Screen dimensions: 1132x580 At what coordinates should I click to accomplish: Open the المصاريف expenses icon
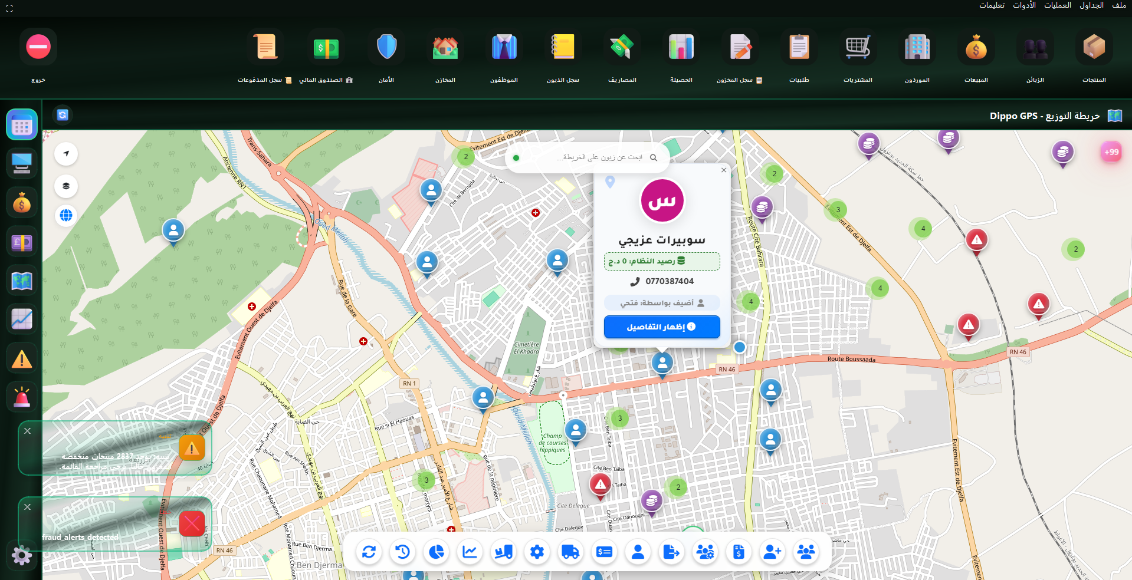(x=622, y=47)
